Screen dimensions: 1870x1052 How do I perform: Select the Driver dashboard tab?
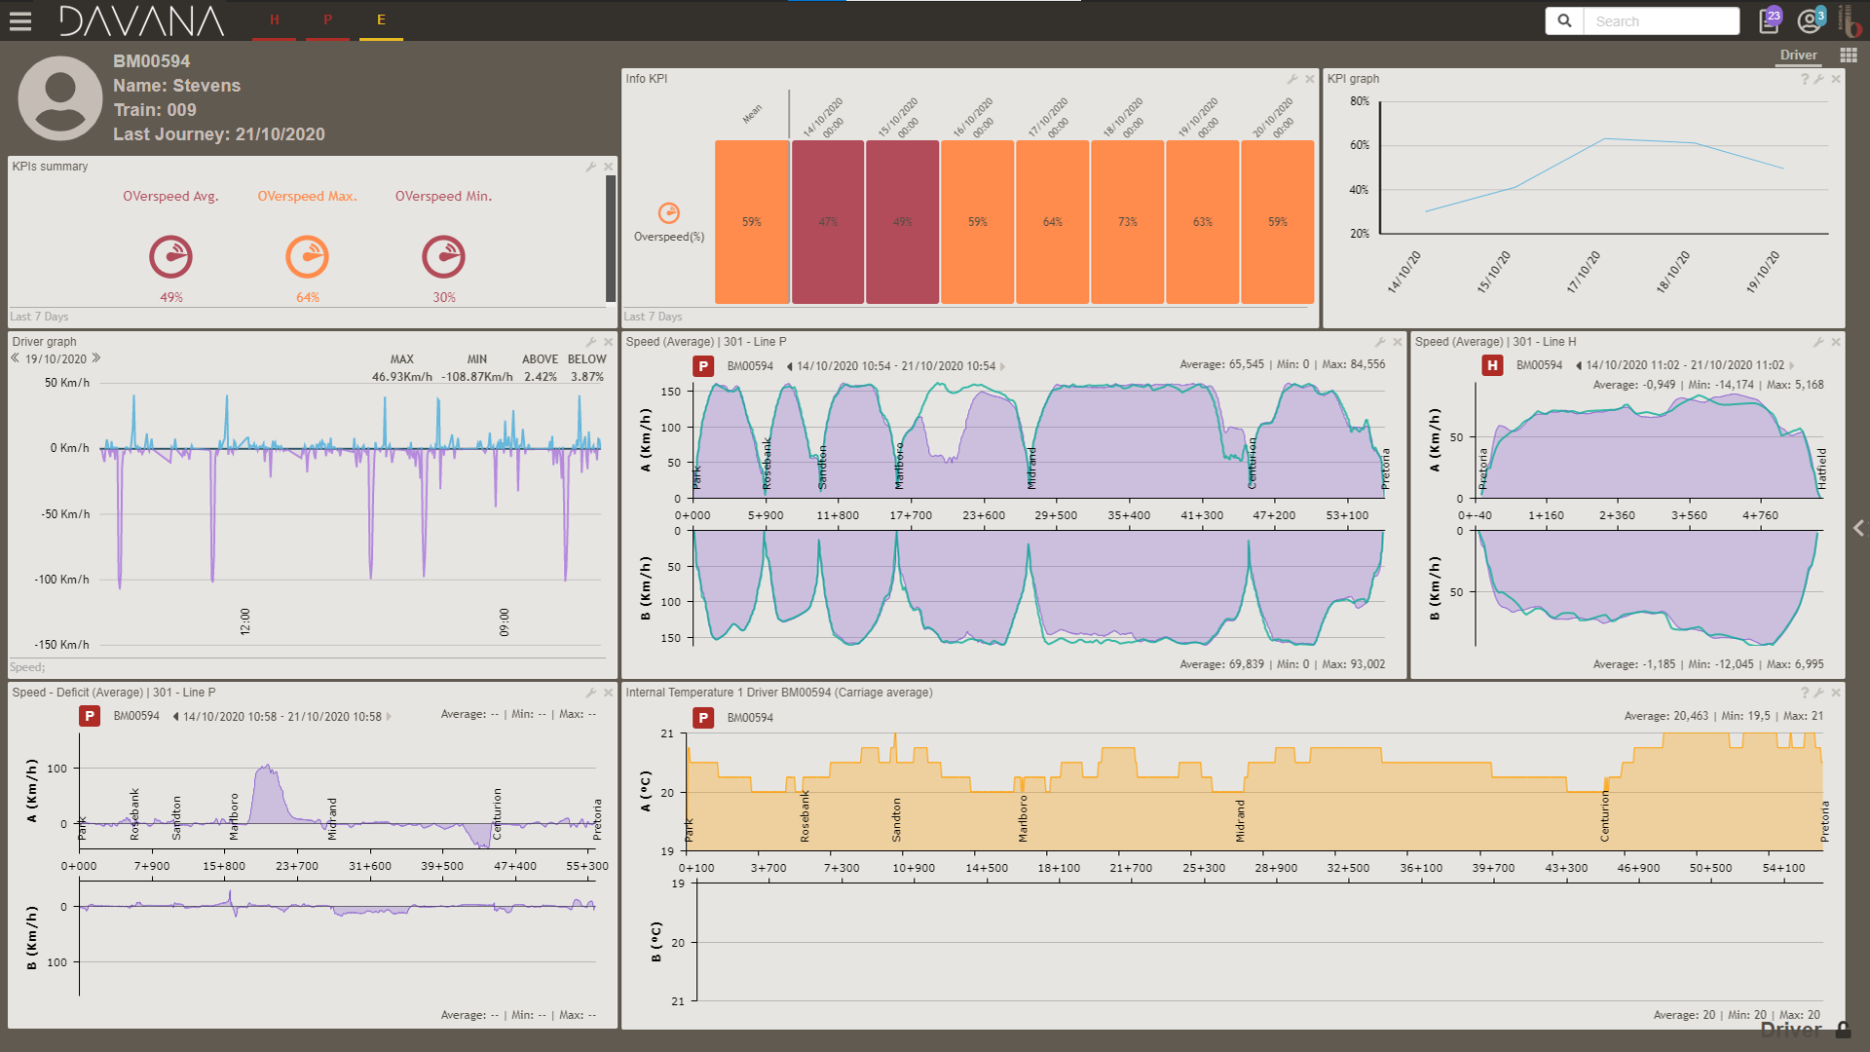[x=1798, y=56]
